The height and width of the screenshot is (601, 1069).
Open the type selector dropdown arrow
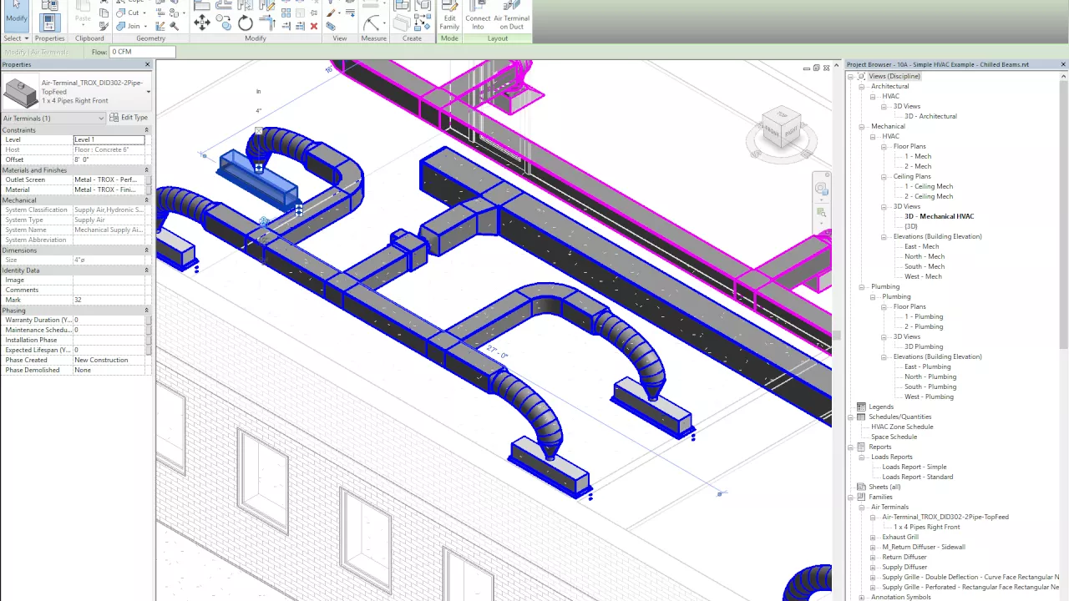(148, 91)
